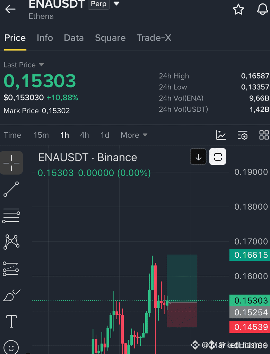Click the 0.16615 take-profit price label
This screenshot has height=354, width=270.
click(x=250, y=255)
